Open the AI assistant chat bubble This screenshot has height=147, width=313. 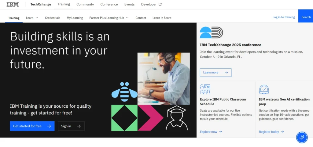point(302,137)
